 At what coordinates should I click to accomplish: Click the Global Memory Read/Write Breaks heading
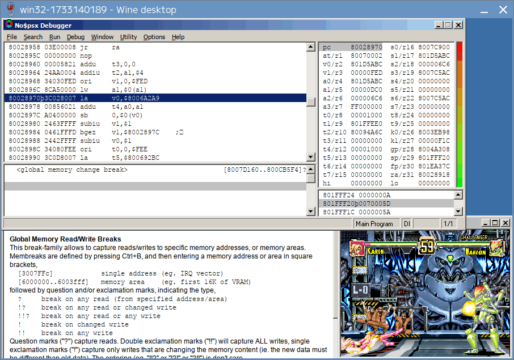[x=65, y=239]
